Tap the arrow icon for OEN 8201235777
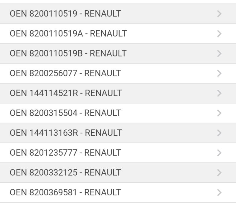Screen dimensions: 236x203 click(x=219, y=153)
